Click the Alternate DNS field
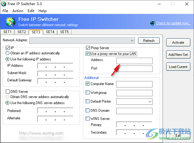This screenshot has width=194, height=143. coord(55,119)
